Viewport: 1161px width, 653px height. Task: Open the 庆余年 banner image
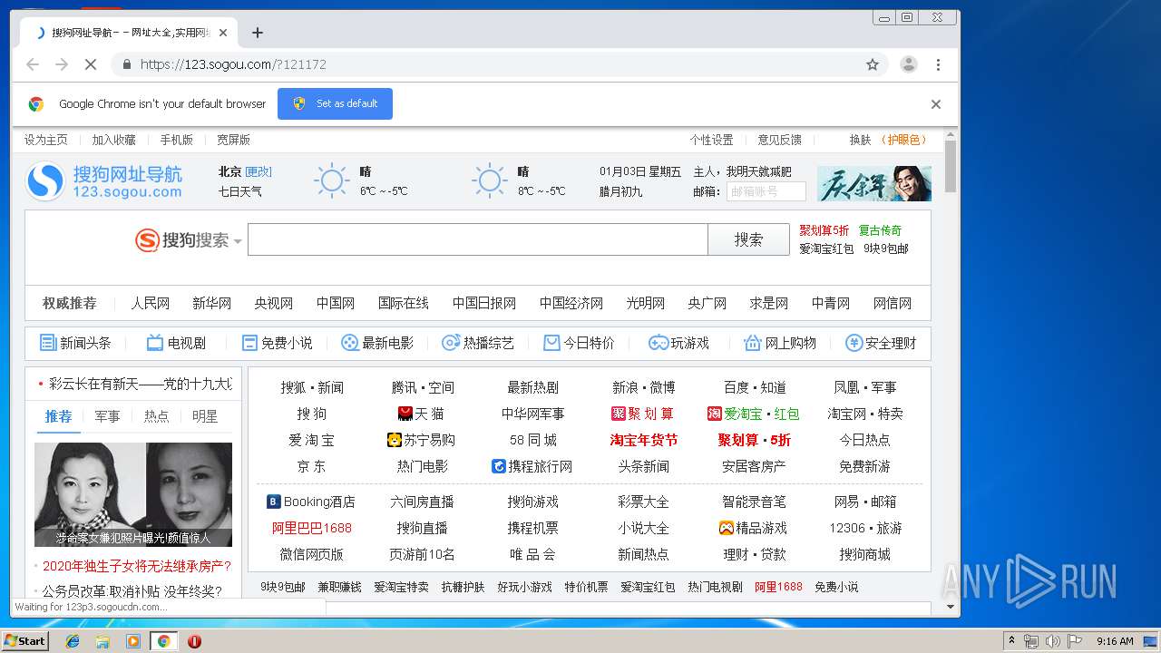click(x=873, y=183)
